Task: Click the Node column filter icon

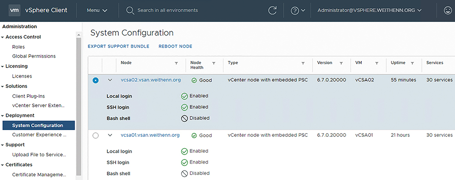Action: pos(176,63)
